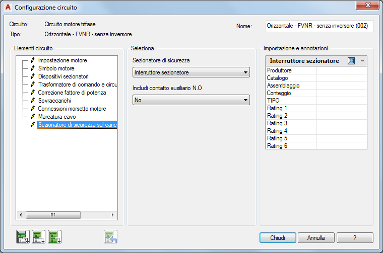Select Simbolo motore tree item

[x=56, y=68]
